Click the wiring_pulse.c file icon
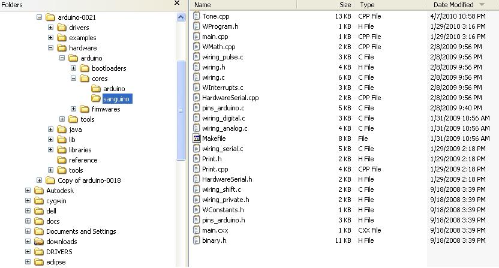 (x=196, y=56)
